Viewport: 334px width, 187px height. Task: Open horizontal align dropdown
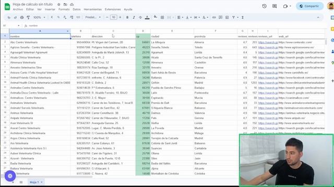point(181,17)
